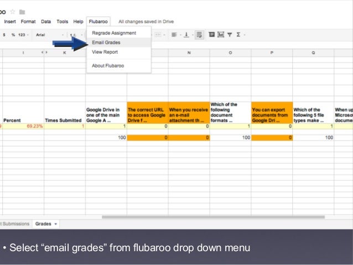Viewport: 353px width, 265px height.
Task: Open the Data menu
Action: [46, 22]
